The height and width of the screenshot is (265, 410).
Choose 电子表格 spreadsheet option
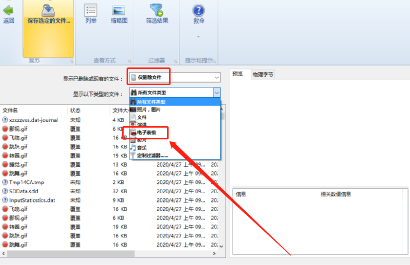(175, 132)
